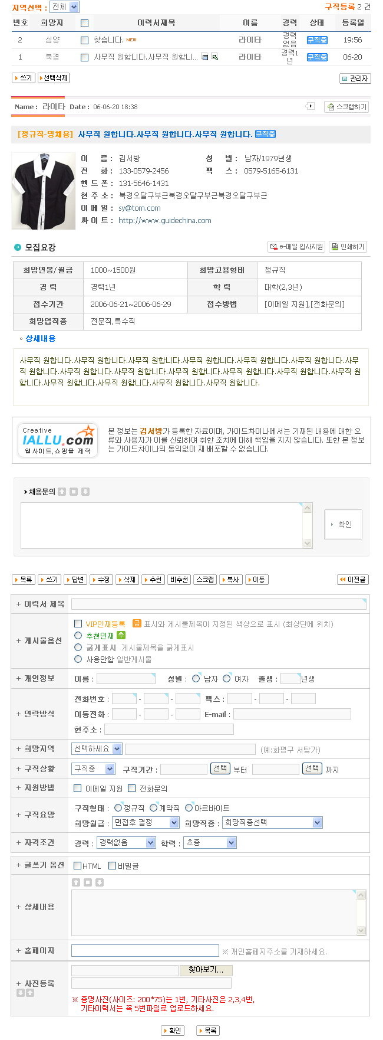The height and width of the screenshot is (1040, 383).
Task: Click the 추천 recommend button
Action: pyautogui.click(x=153, y=580)
